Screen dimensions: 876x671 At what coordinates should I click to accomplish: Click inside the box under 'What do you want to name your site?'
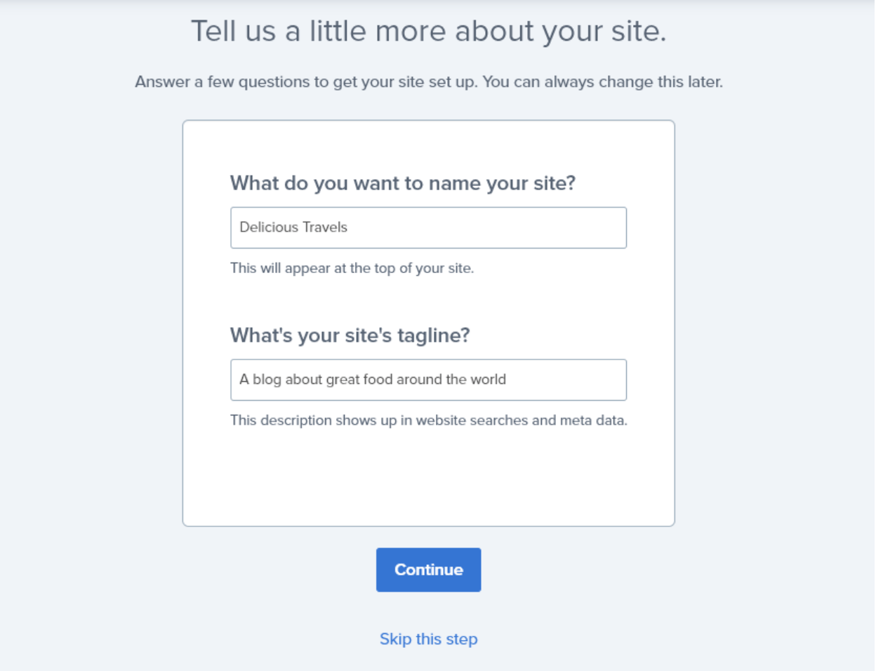coord(428,227)
